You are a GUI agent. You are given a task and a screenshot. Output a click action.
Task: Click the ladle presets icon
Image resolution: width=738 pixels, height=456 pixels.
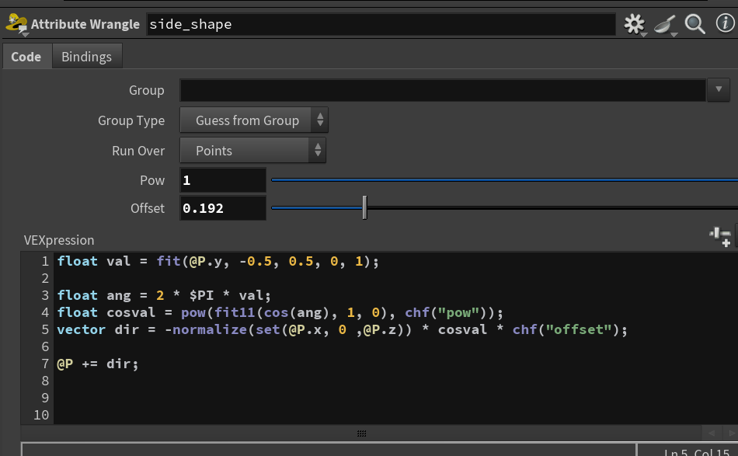pos(665,24)
